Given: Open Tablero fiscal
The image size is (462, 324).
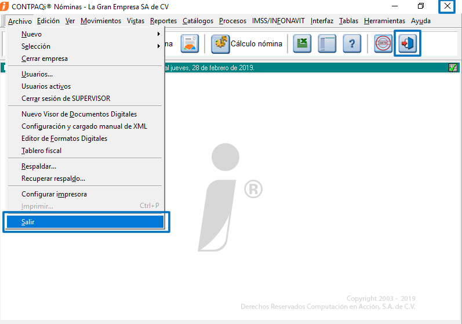Looking at the screenshot, I should [85, 151].
